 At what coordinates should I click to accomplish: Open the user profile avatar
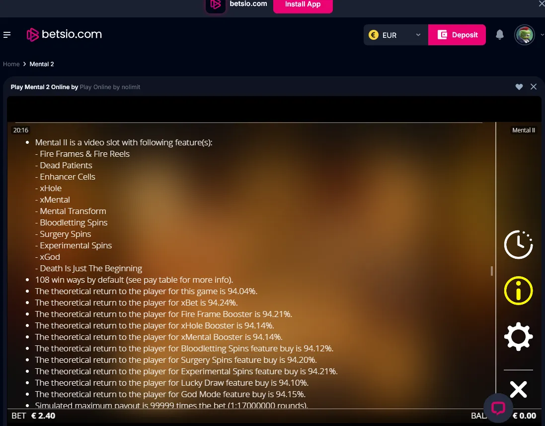pos(525,35)
